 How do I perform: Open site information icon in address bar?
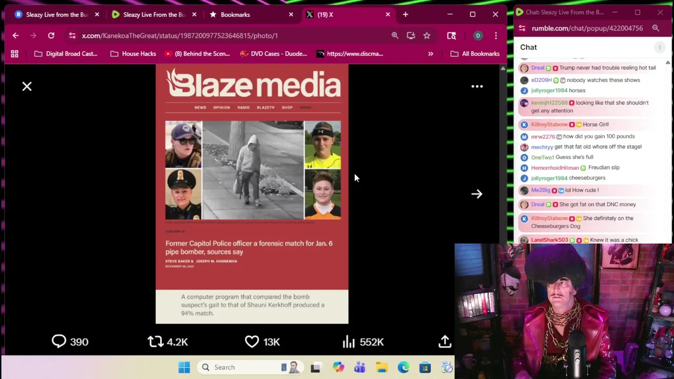tap(72, 35)
